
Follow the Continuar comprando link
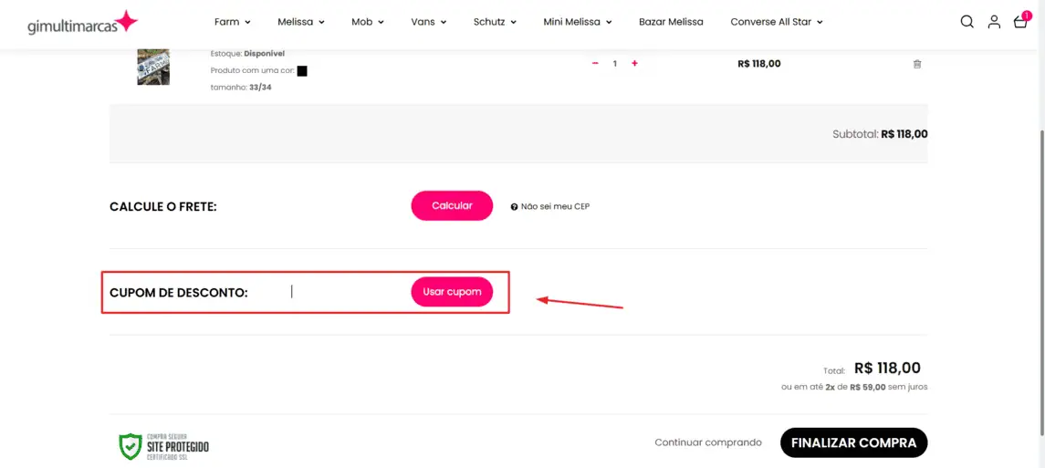[708, 442]
